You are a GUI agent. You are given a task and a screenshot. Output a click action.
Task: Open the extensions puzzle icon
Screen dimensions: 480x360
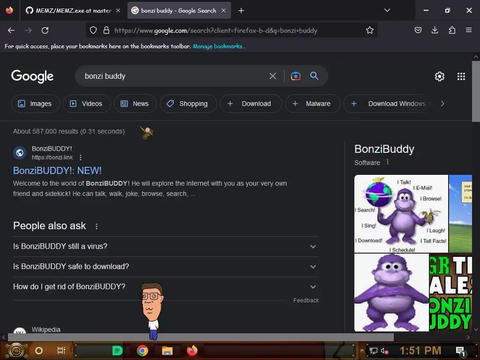[452, 30]
